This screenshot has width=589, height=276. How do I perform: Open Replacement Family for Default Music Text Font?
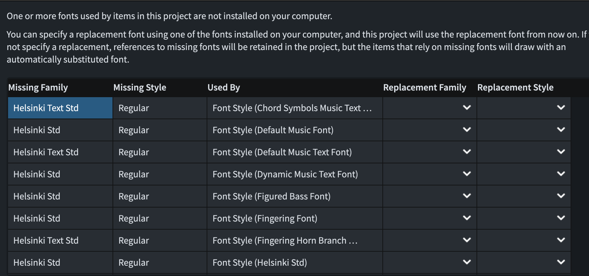429,152
